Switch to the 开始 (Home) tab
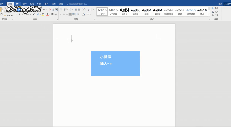This screenshot has width=231, height=127. 10,4
